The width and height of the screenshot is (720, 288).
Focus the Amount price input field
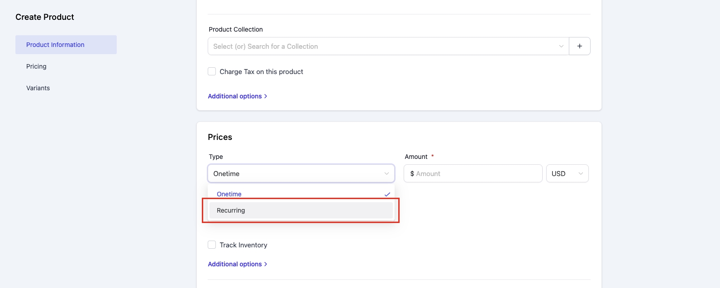tap(475, 174)
